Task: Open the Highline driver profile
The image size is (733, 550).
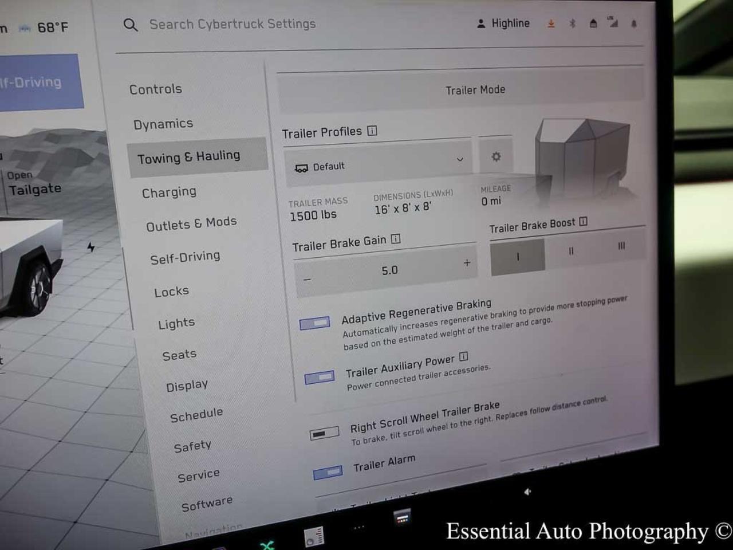Action: [503, 23]
